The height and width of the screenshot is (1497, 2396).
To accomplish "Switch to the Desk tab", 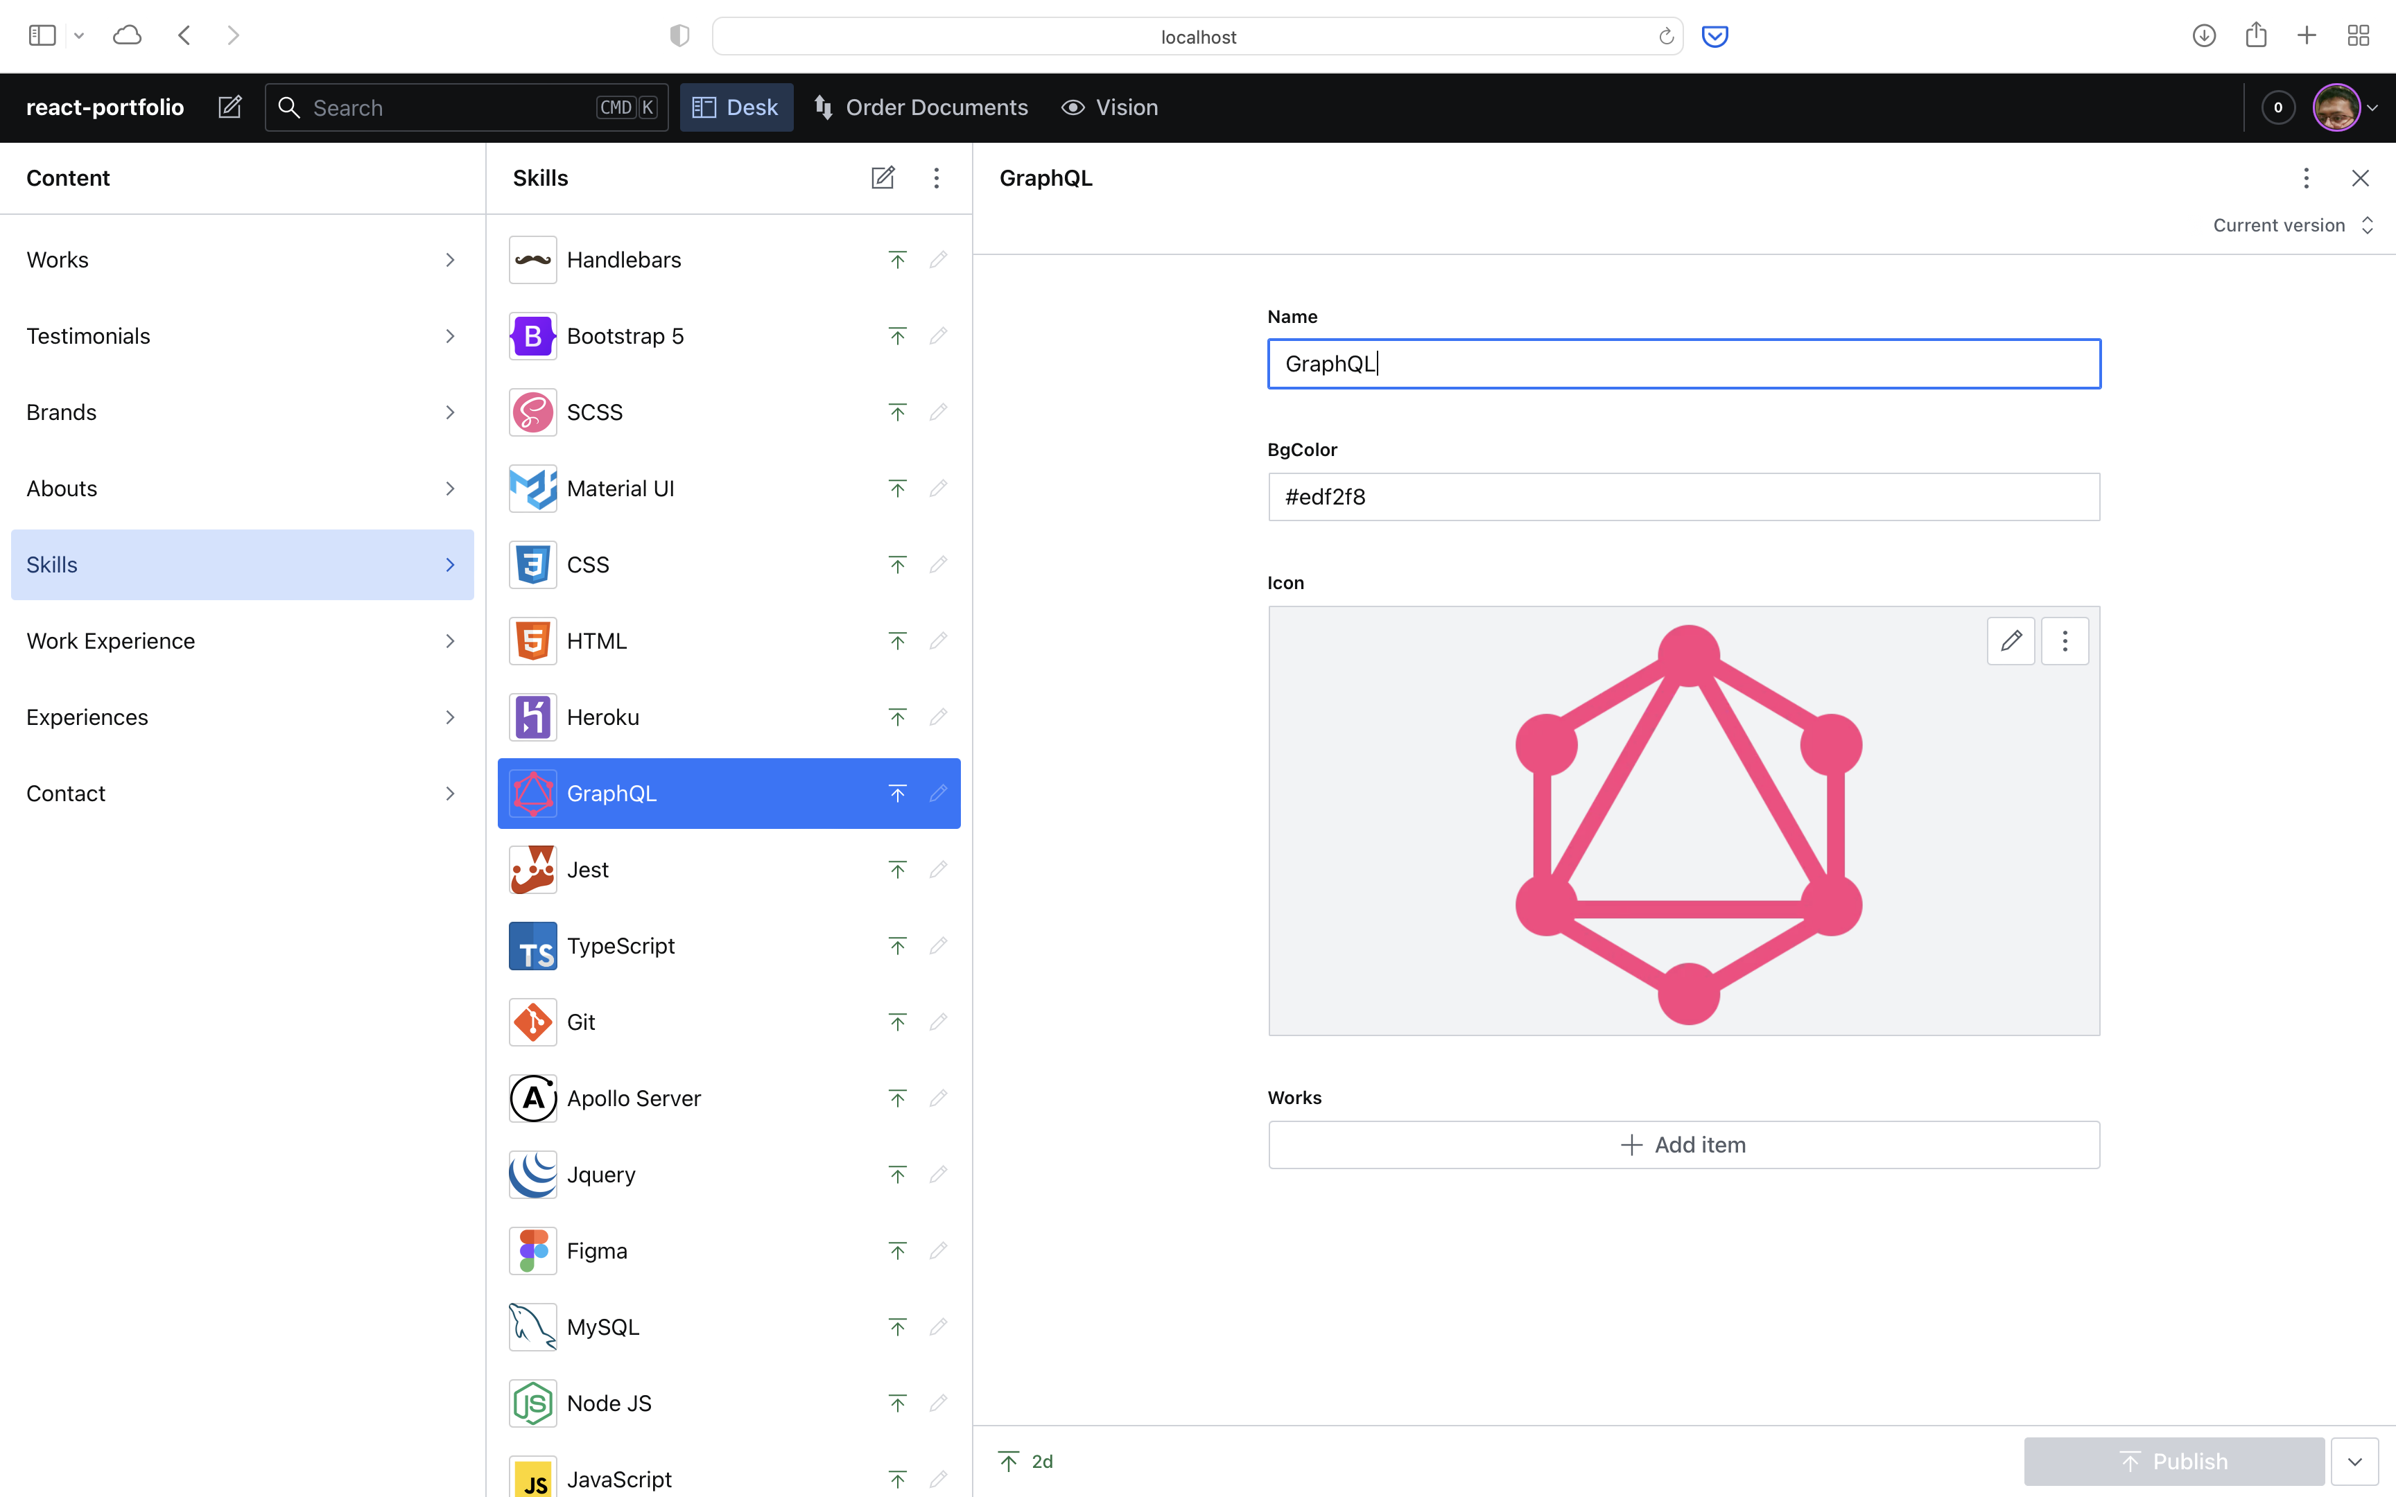I will pyautogui.click(x=736, y=107).
